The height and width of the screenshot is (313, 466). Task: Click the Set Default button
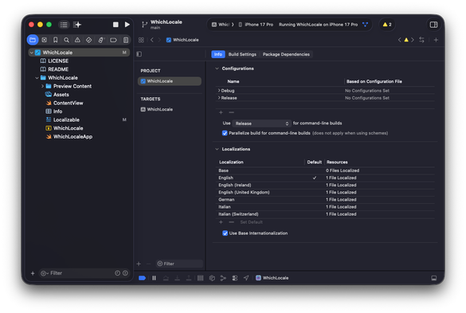pos(252,222)
